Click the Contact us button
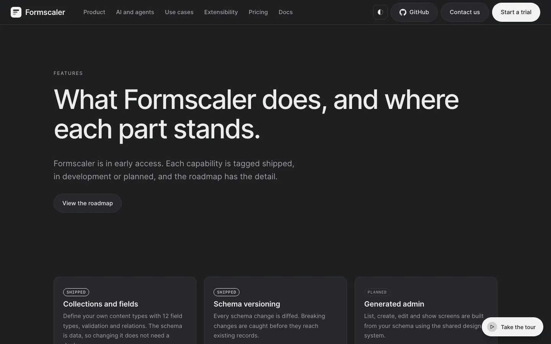This screenshot has width=551, height=344. [465, 12]
